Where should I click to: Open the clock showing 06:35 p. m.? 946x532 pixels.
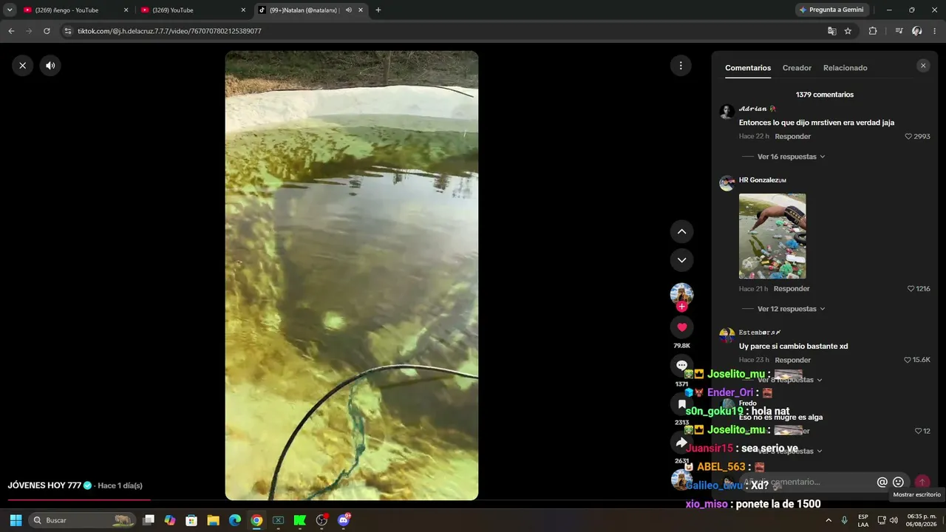pos(922,520)
